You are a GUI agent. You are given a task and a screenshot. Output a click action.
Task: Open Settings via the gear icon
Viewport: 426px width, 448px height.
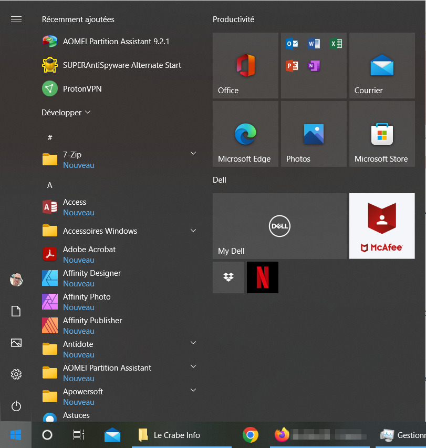[16, 374]
